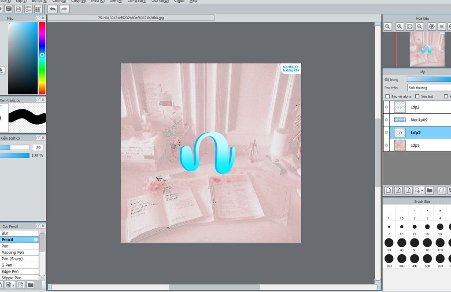Select the G Pen brush
Screen dimensions: 451x292
(19, 265)
